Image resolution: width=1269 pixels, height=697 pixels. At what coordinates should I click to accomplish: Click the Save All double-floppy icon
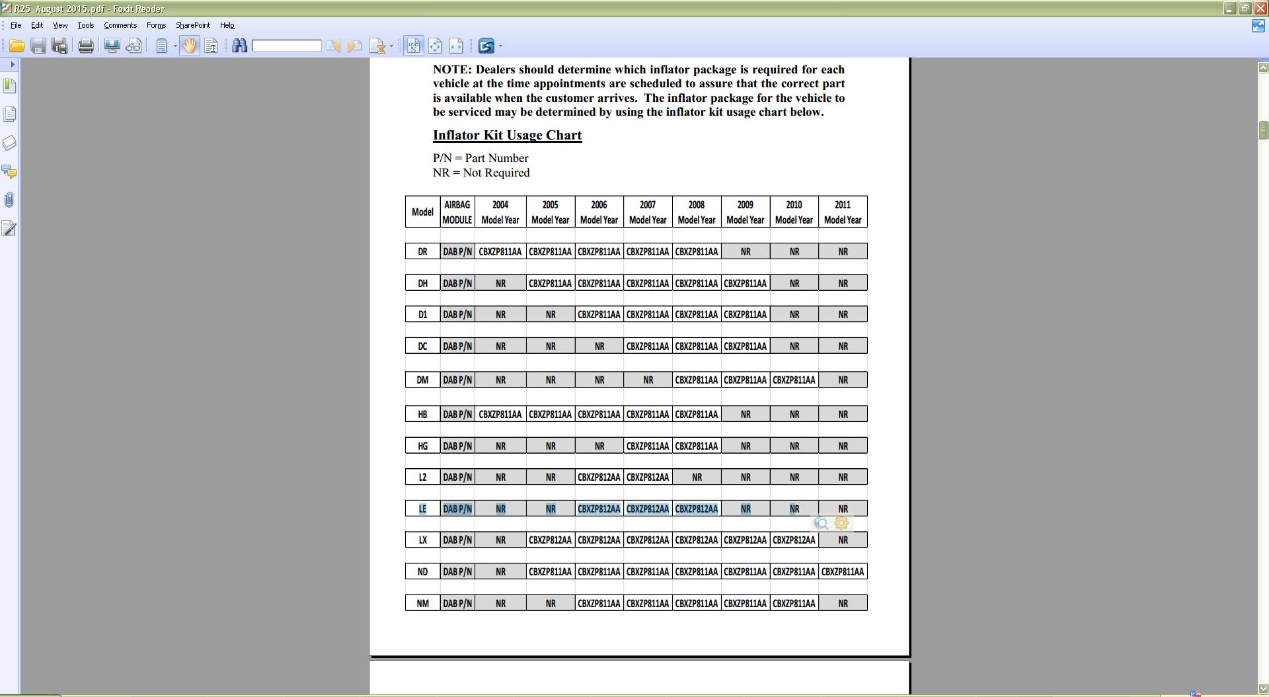pyautogui.click(x=59, y=46)
